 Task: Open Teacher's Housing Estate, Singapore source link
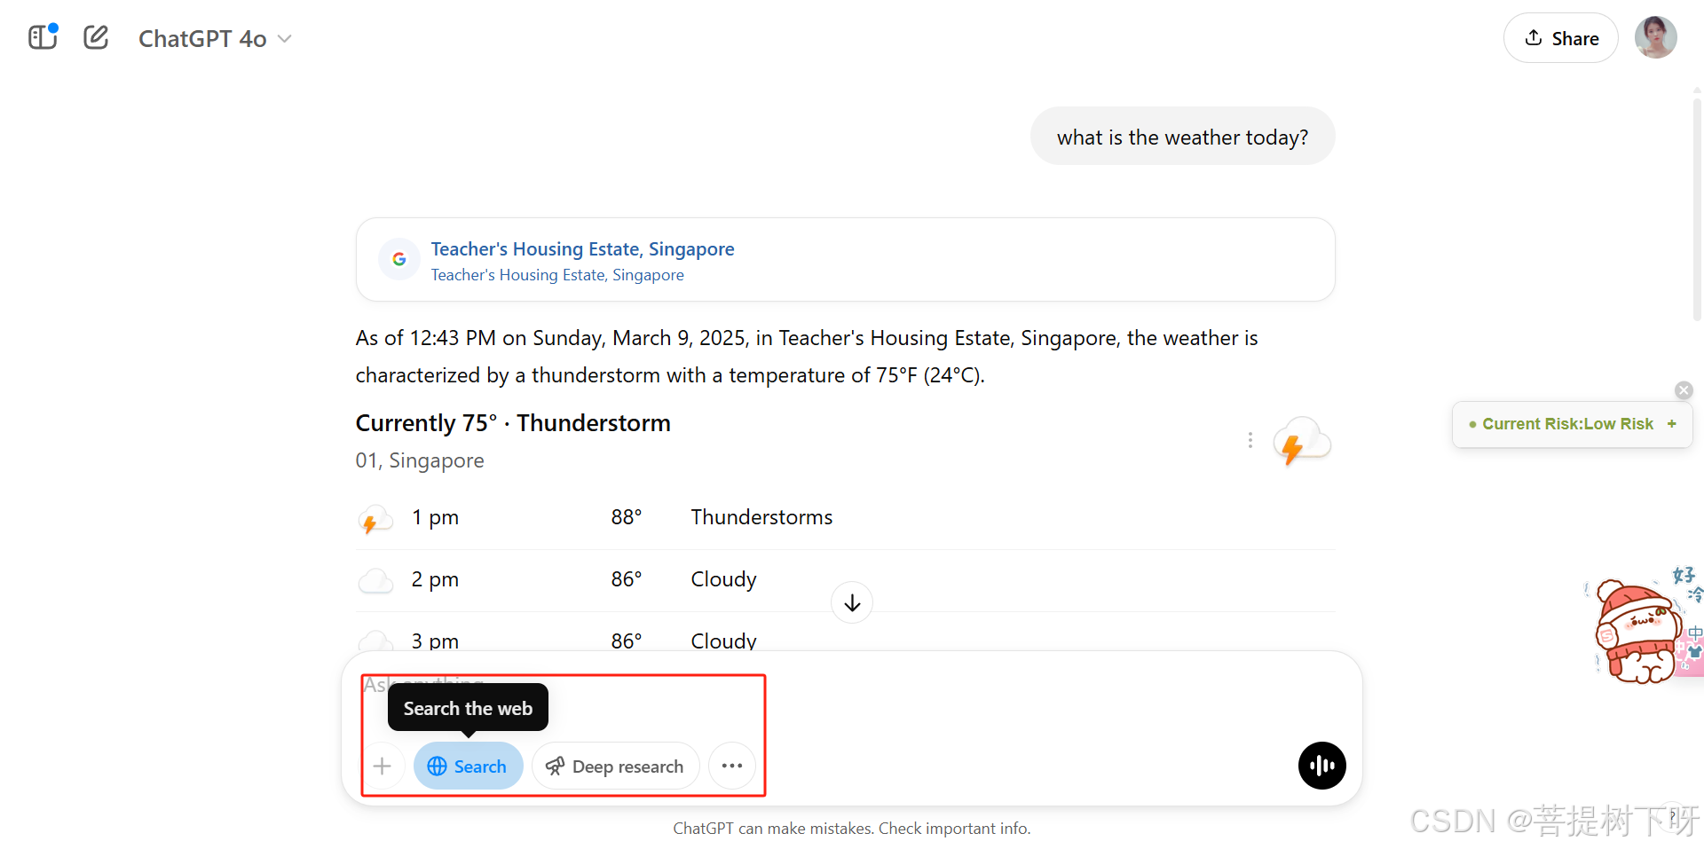[x=582, y=249]
